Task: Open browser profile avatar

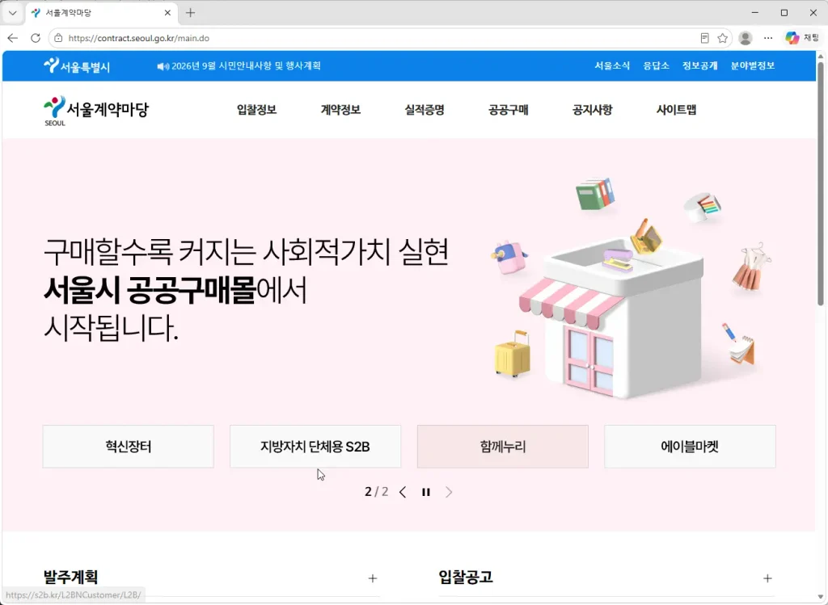Action: pos(745,38)
